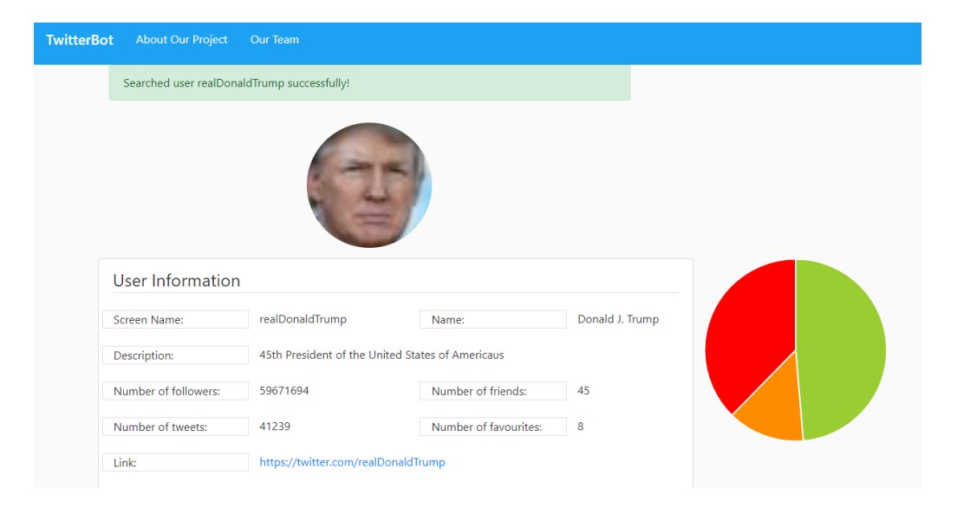
Task: Click the Link label box
Action: coord(175,462)
